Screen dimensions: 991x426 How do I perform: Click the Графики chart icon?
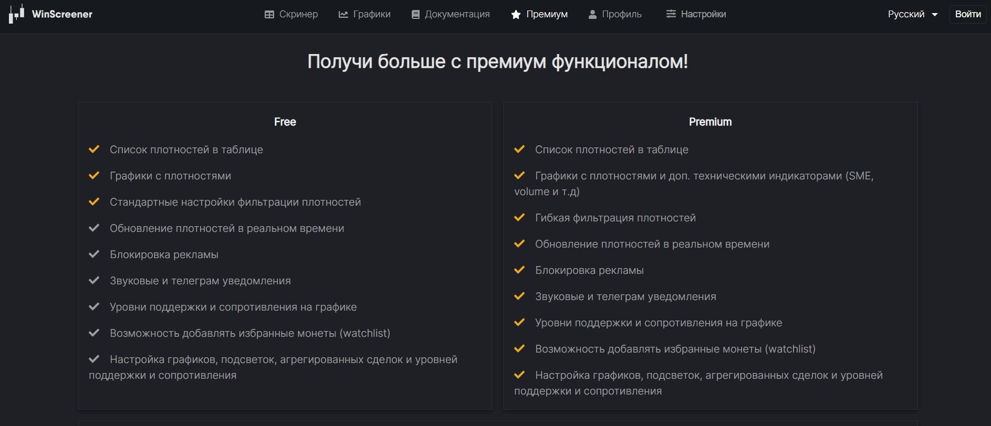pos(343,15)
